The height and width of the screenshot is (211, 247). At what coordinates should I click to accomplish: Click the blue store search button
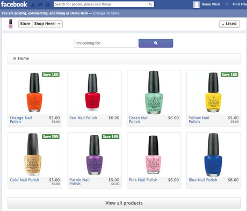point(156,43)
